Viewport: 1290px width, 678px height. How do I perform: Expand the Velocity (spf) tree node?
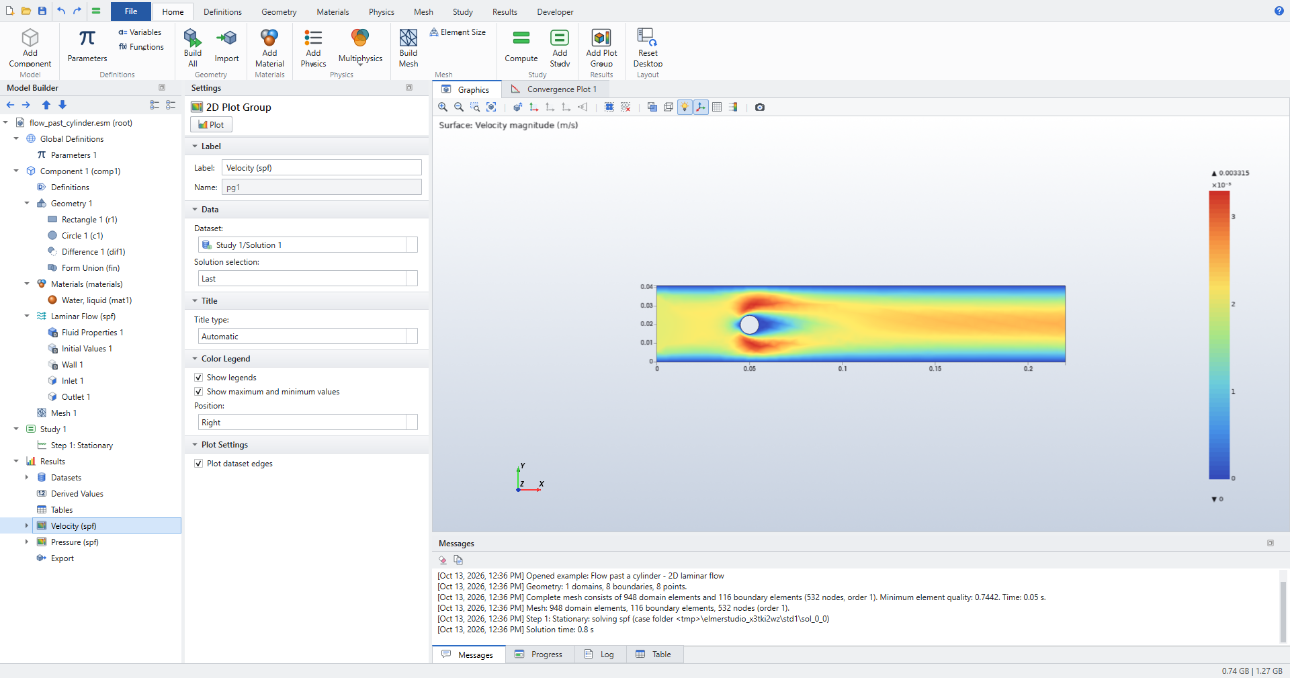[27, 526]
